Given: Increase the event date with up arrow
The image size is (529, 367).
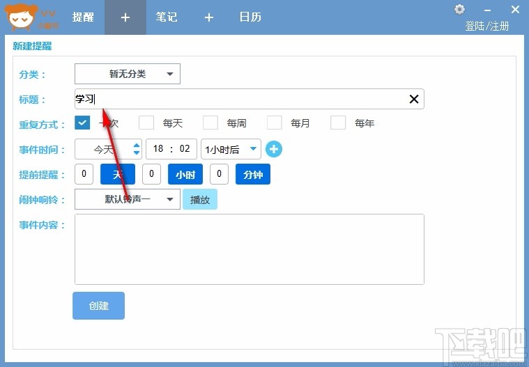Looking at the screenshot, I should click(x=137, y=146).
